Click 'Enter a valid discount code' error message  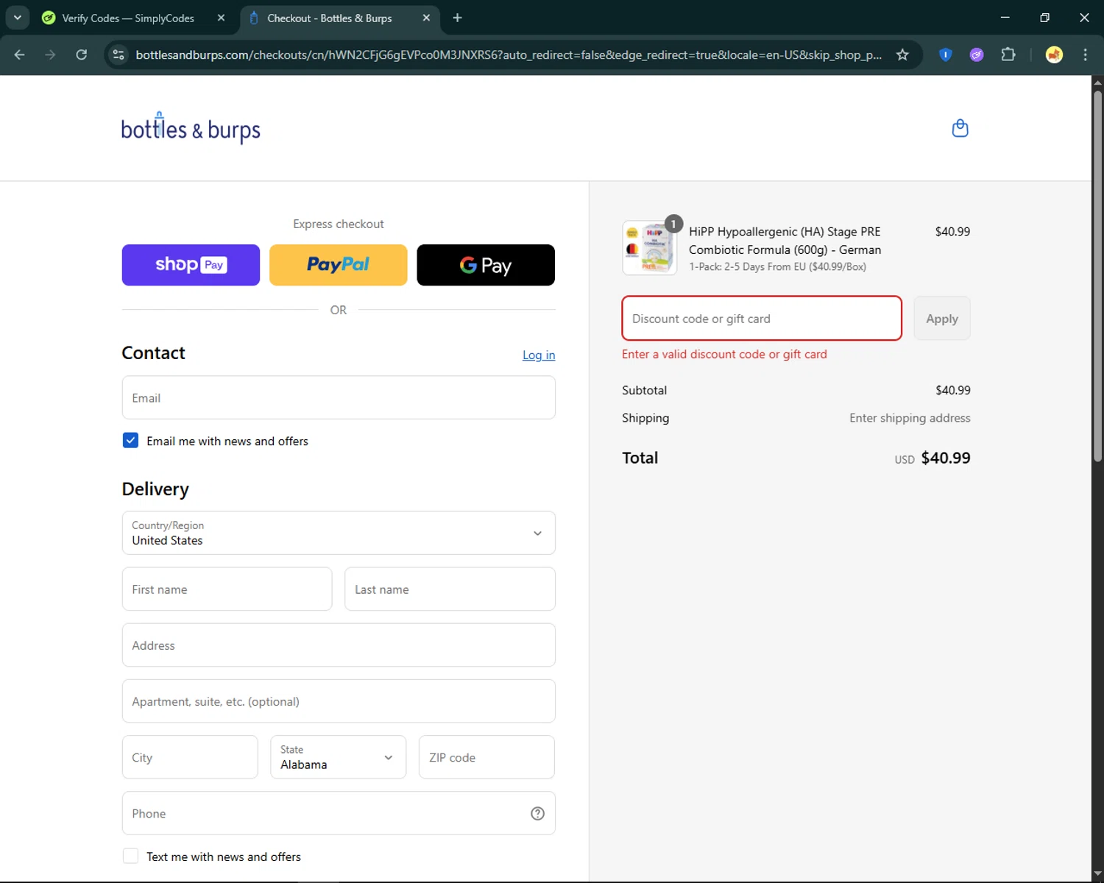coord(724,354)
